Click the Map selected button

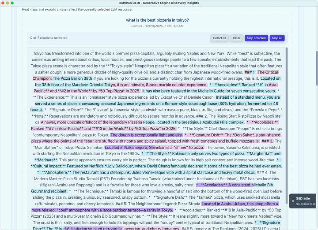[x=256, y=38]
